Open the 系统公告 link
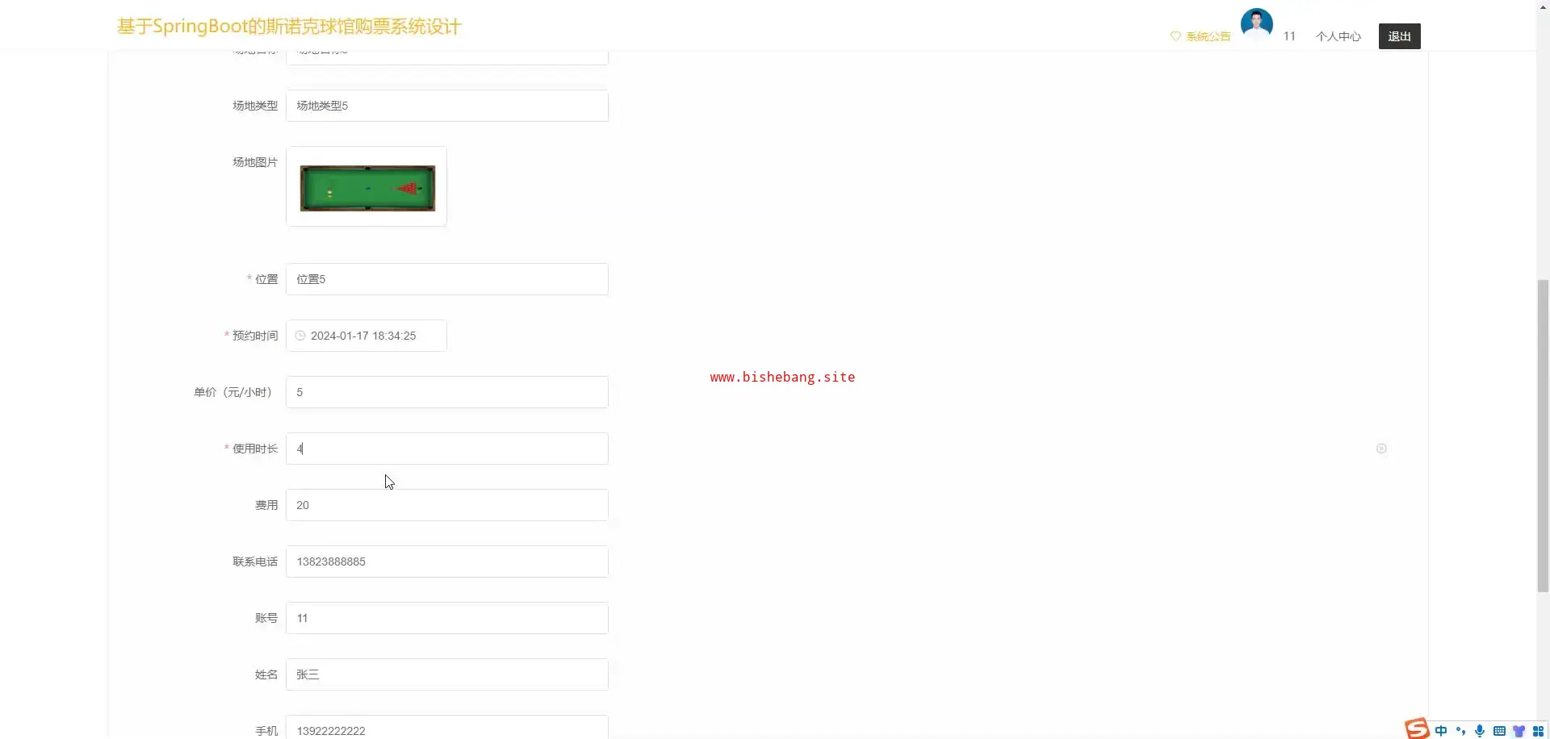Screen dimensions: 1550x739 [x=1209, y=36]
